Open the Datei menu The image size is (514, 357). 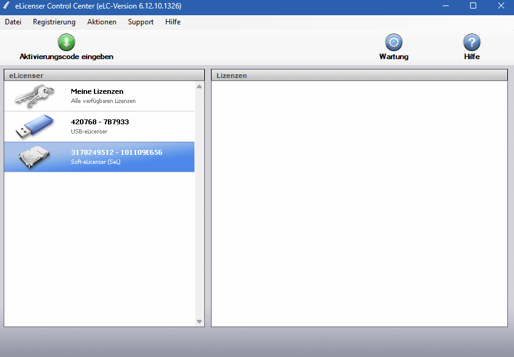click(x=13, y=22)
